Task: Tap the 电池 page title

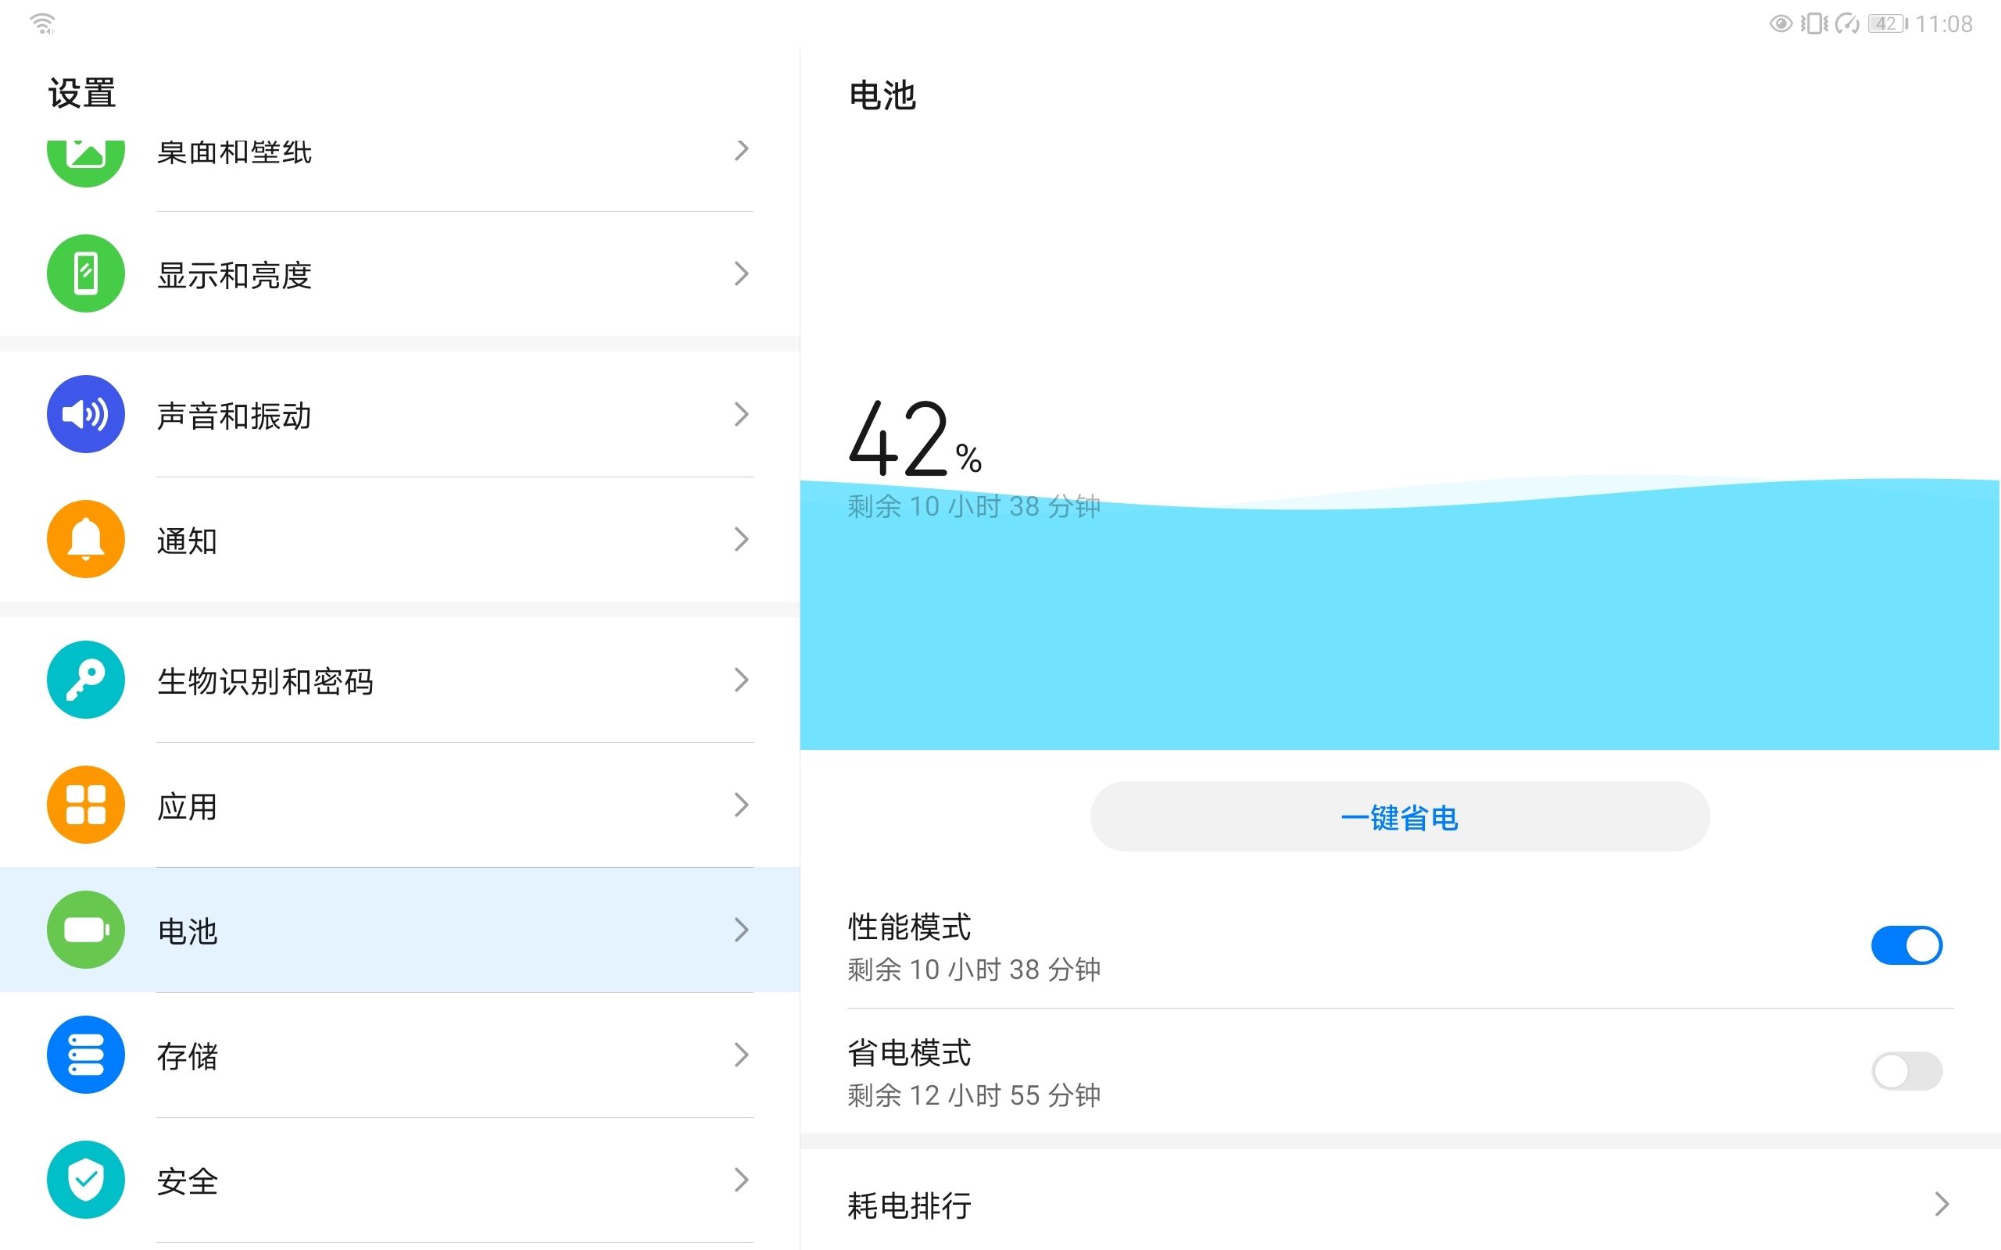Action: coord(882,95)
